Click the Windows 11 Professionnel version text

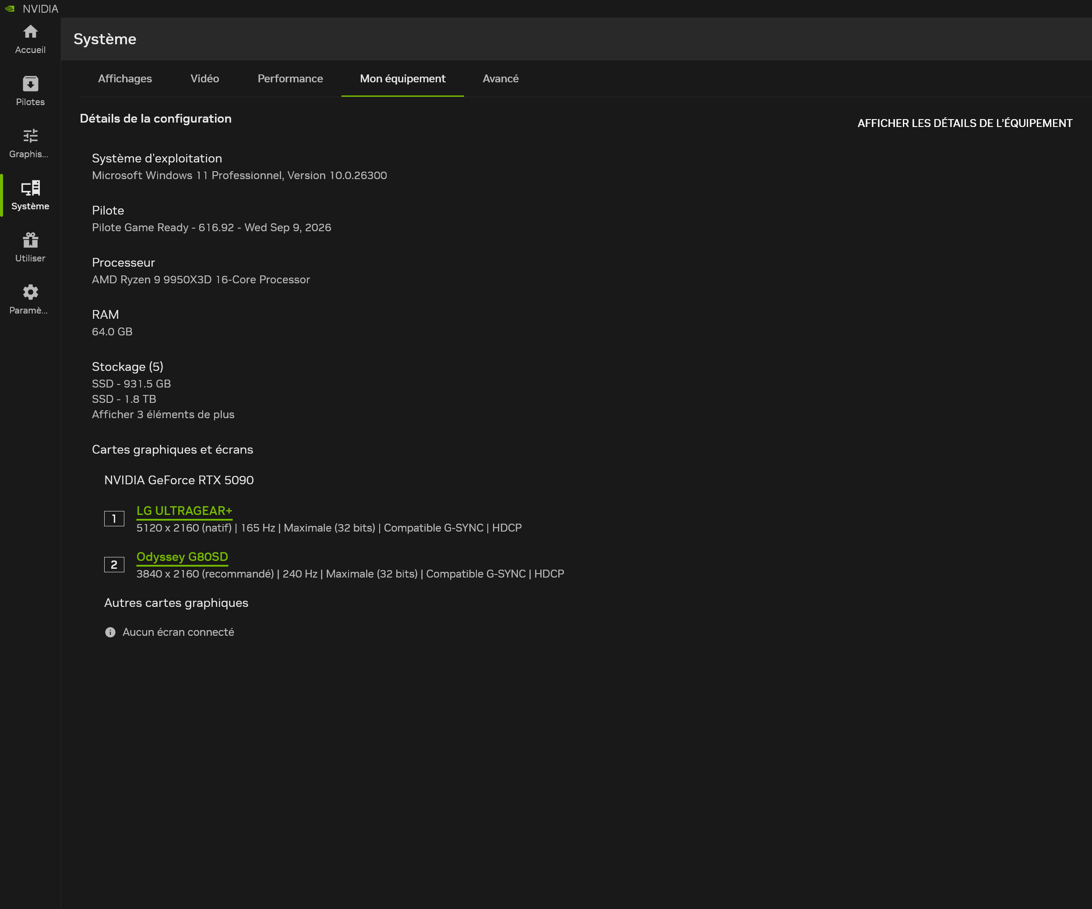pos(239,175)
